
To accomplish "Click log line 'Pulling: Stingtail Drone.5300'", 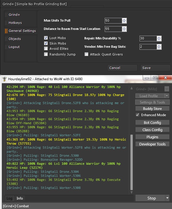I will [x=43, y=156].
